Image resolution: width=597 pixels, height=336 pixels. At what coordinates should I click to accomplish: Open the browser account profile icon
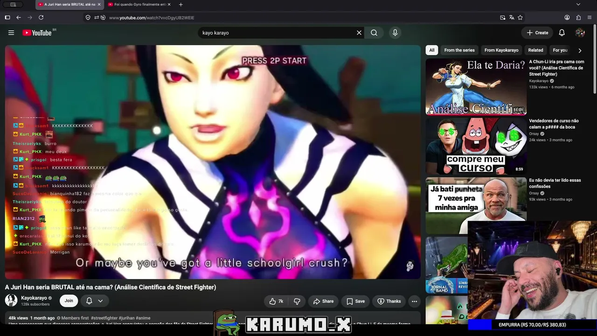pyautogui.click(x=567, y=18)
